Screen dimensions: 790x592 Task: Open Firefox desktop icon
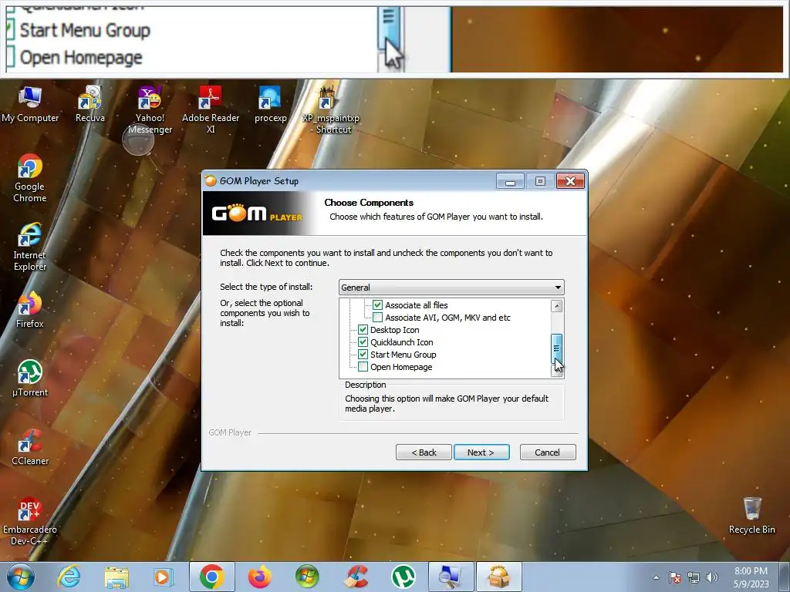tap(30, 310)
